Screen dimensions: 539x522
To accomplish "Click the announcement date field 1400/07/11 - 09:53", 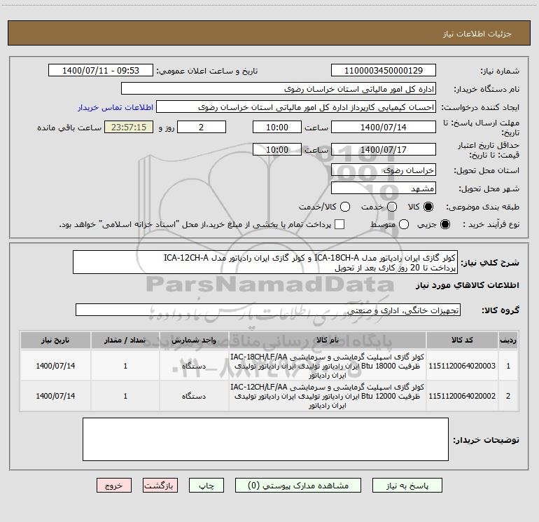I will (101, 71).
